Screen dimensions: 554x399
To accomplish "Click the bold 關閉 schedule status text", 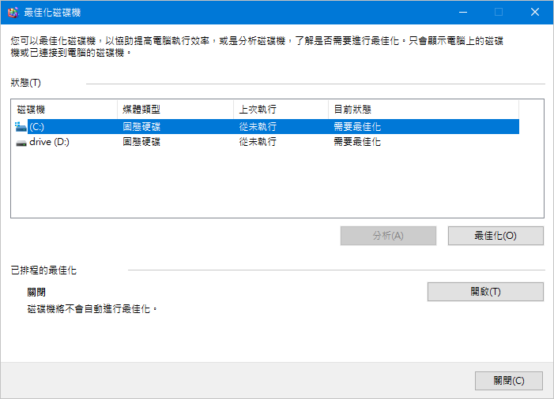I will coord(36,293).
